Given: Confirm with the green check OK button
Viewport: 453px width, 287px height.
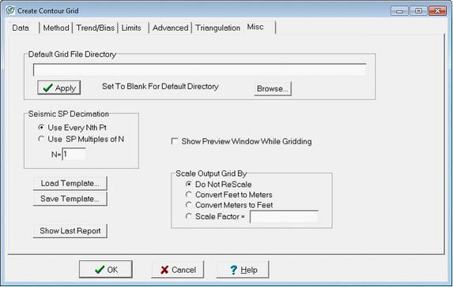Looking at the screenshot, I should [x=106, y=270].
